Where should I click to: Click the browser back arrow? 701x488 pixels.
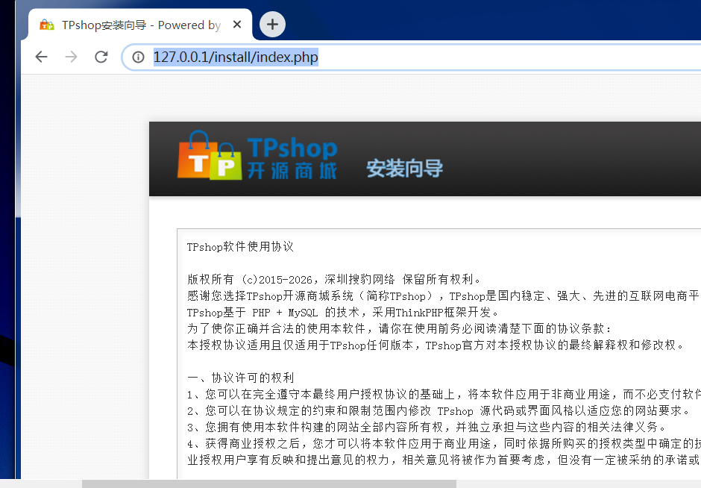(42, 57)
